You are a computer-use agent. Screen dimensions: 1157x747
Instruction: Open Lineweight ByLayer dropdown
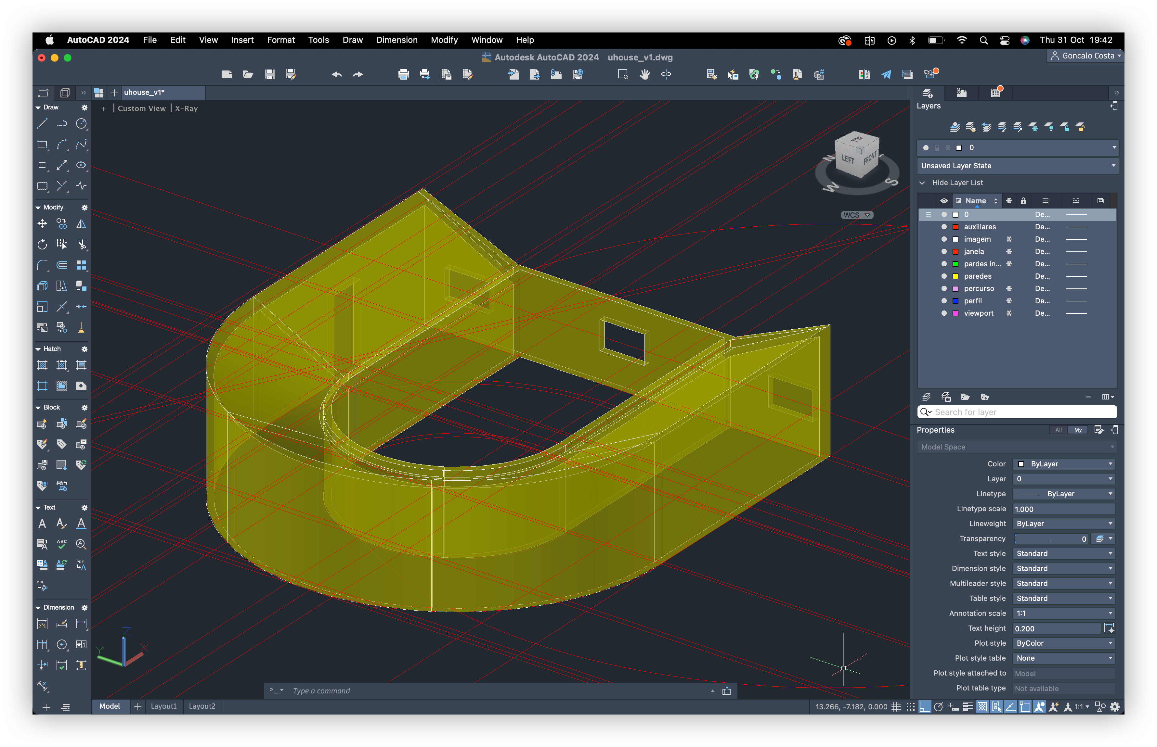[x=1064, y=524]
